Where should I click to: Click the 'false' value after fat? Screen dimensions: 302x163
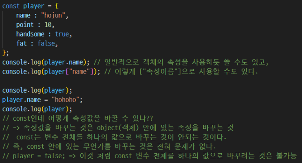[46, 43]
